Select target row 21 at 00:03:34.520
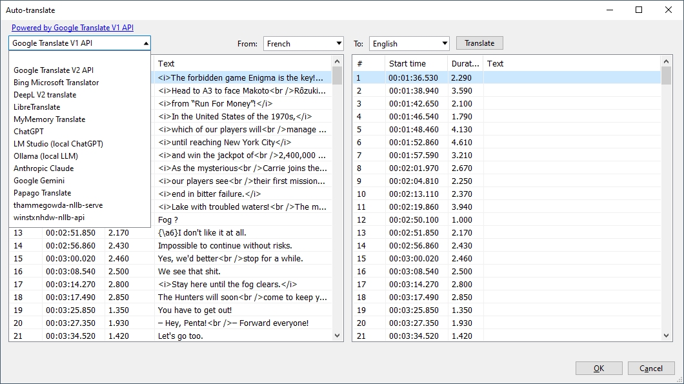 [x=507, y=336]
